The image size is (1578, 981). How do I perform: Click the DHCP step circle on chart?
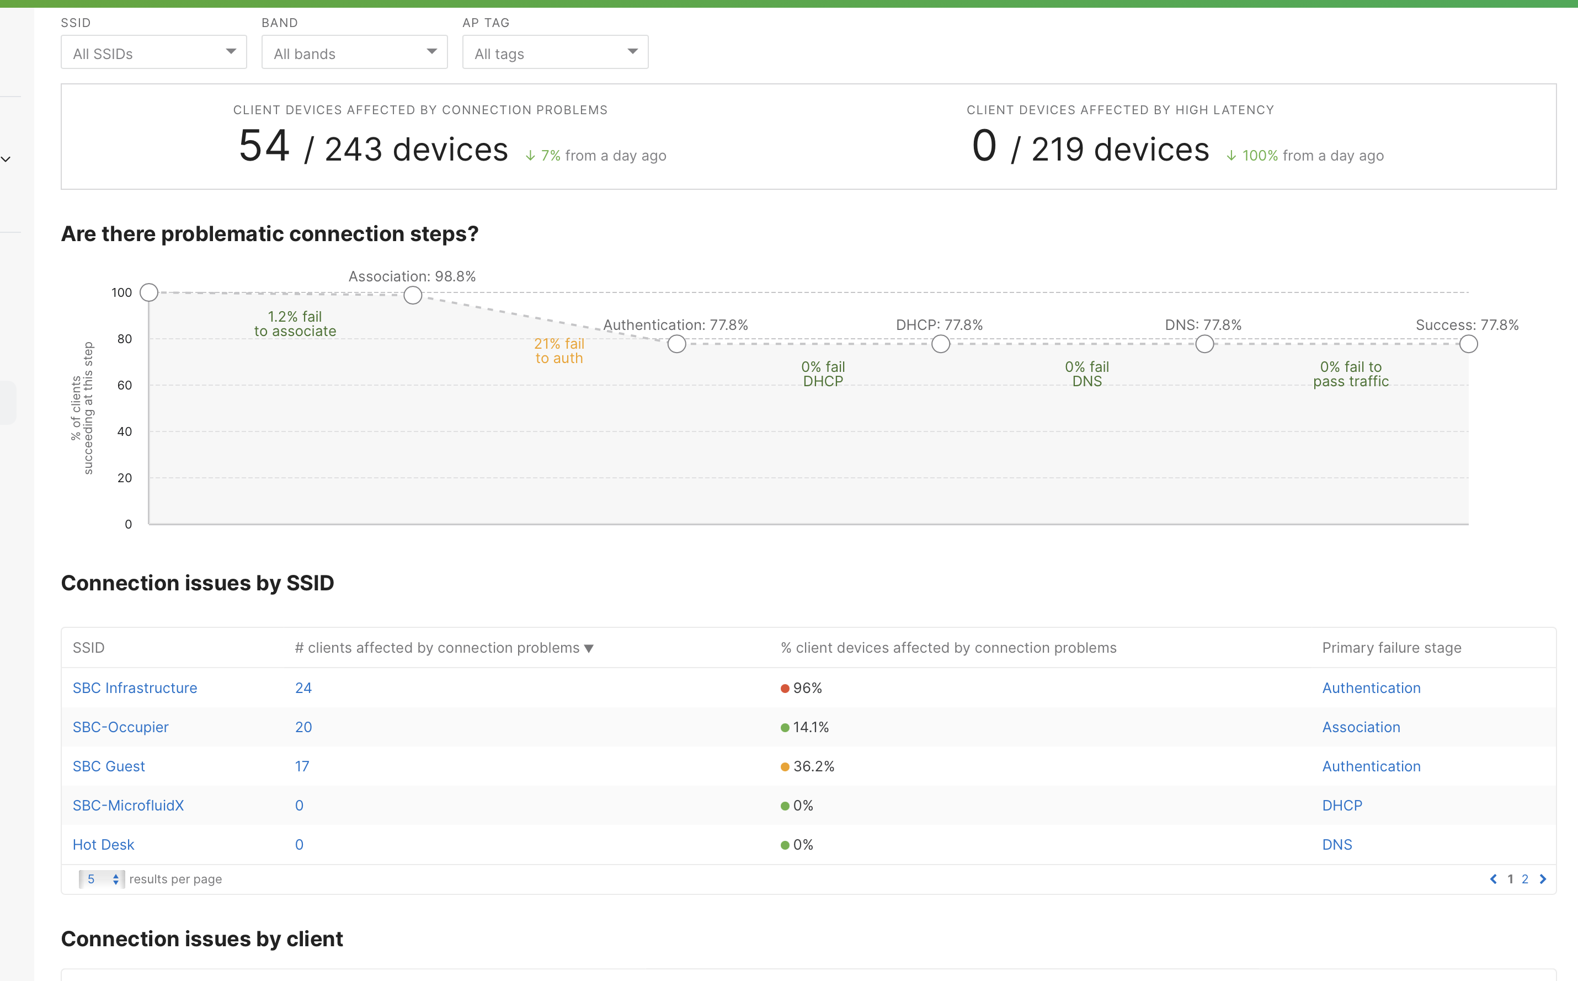point(940,344)
